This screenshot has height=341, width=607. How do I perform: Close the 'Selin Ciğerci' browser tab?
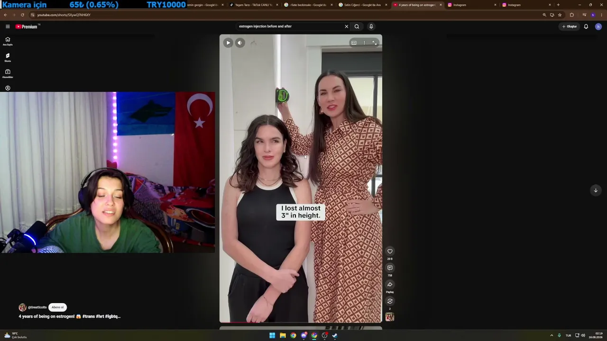click(x=386, y=5)
